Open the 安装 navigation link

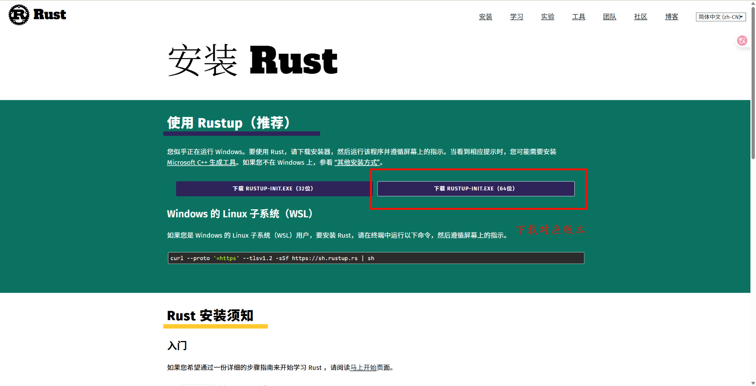pyautogui.click(x=485, y=17)
